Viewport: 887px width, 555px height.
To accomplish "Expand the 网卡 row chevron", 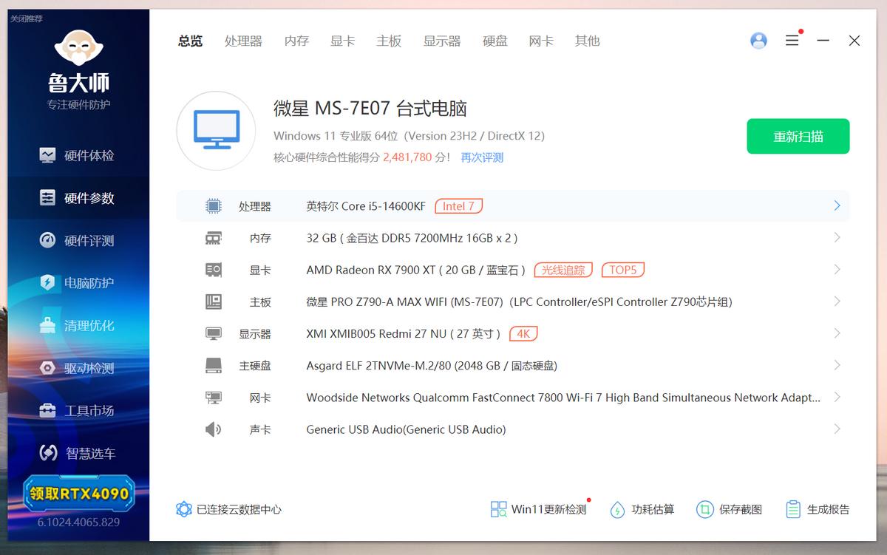I will coord(837,397).
